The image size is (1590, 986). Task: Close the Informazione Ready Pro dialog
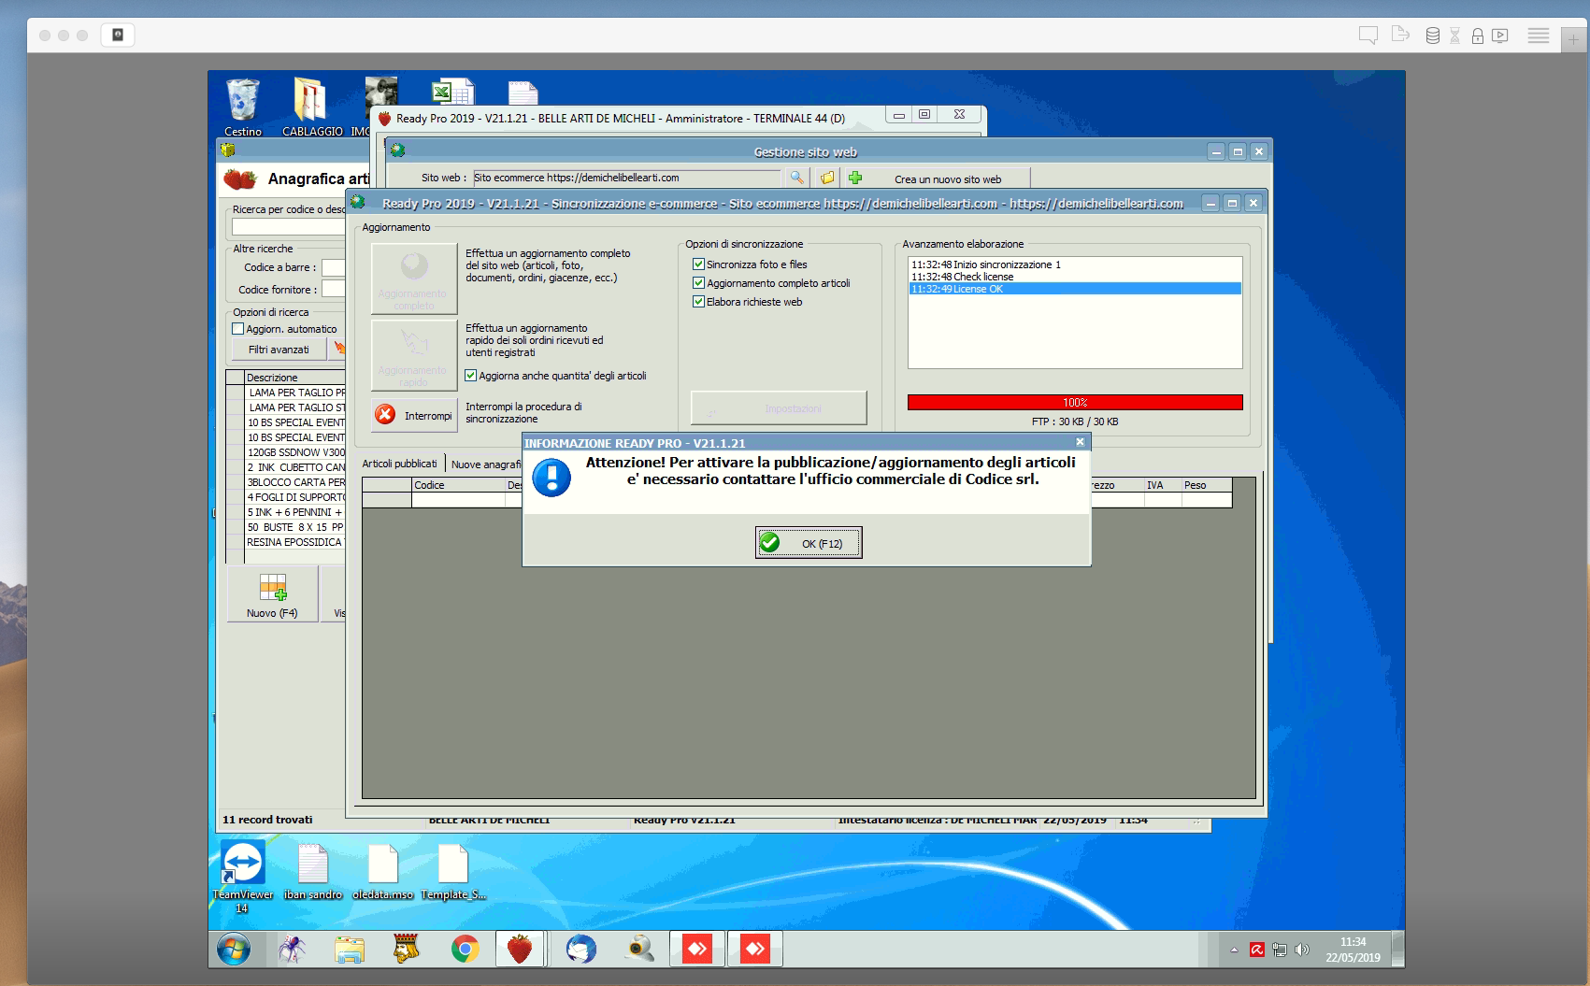point(1080,442)
